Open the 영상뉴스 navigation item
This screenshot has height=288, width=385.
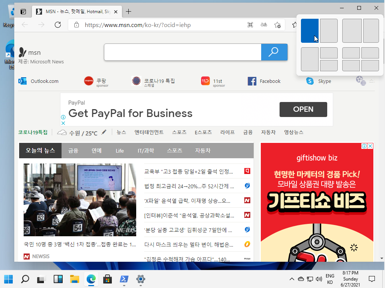coord(294,132)
